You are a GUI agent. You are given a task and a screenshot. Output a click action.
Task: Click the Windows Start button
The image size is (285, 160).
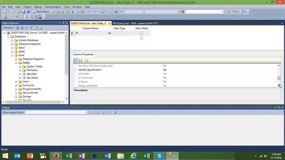pyautogui.click(x=5, y=156)
